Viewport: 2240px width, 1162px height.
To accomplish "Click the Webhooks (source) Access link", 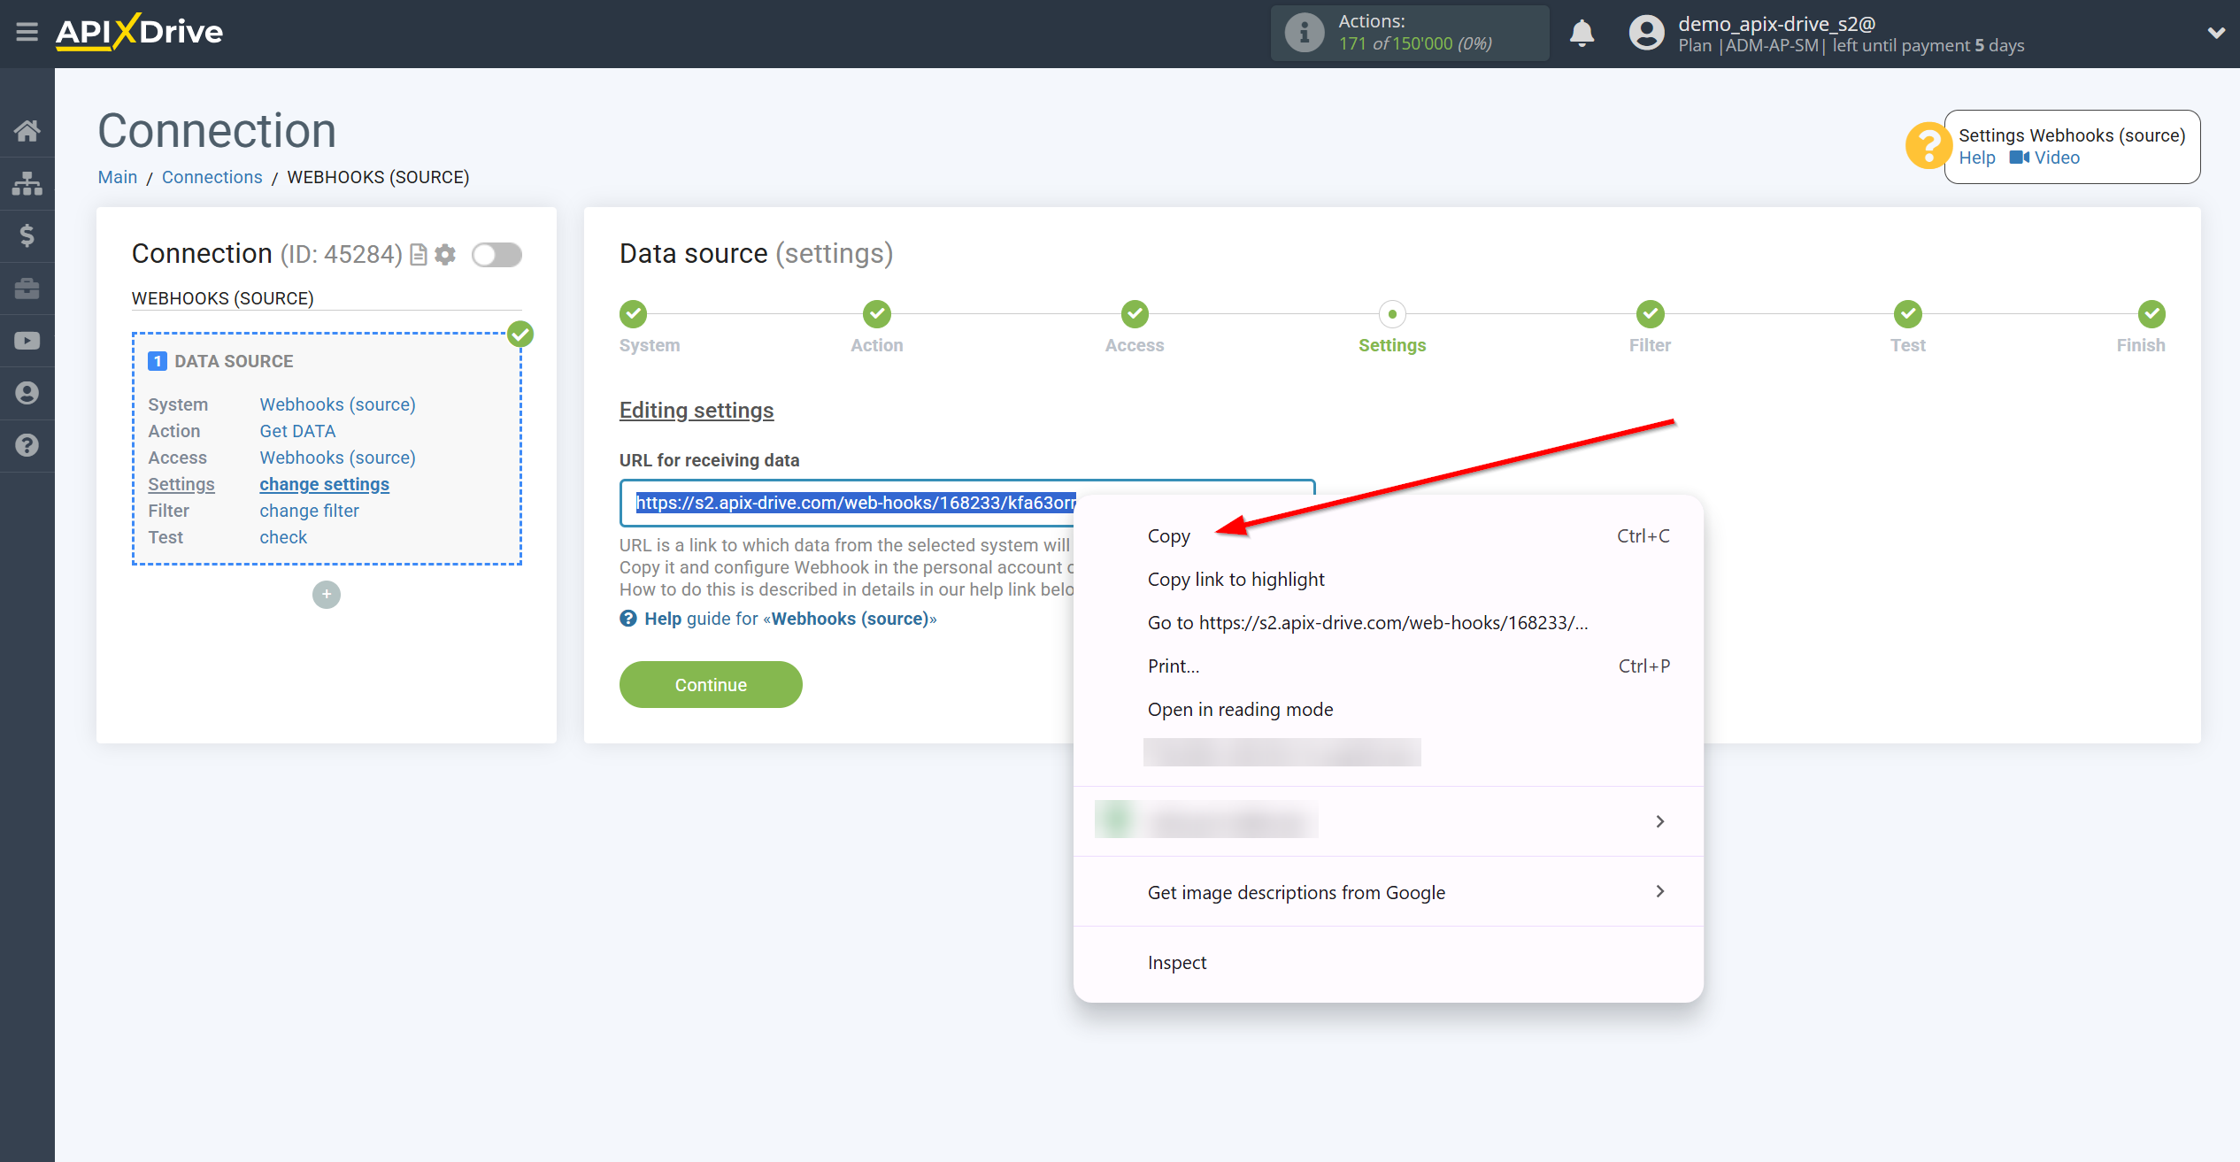I will pos(337,458).
